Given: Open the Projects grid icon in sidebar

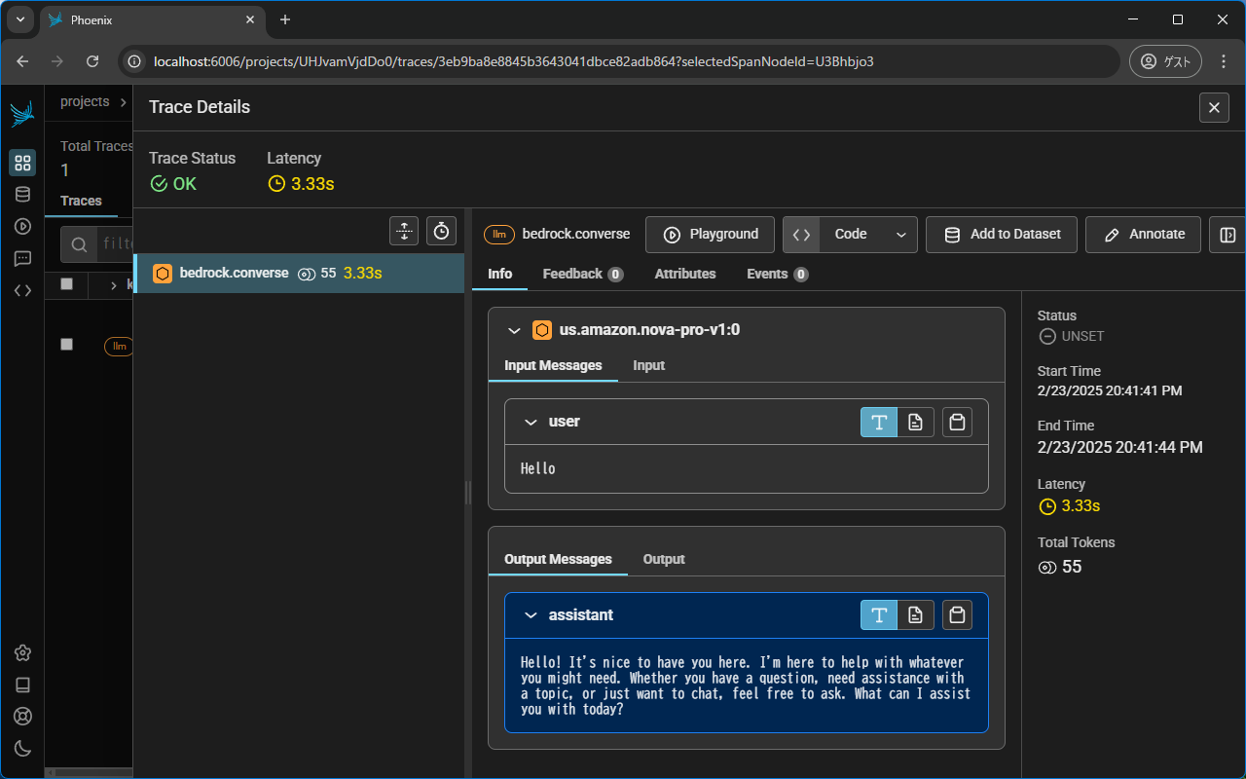Looking at the screenshot, I should [x=22, y=163].
